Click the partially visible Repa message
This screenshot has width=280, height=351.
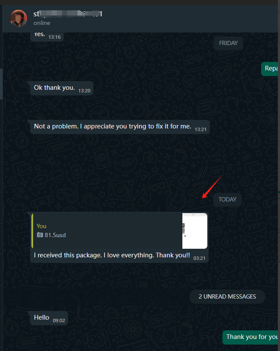tap(270, 69)
